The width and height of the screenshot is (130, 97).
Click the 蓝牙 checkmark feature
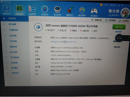pos(94,31)
